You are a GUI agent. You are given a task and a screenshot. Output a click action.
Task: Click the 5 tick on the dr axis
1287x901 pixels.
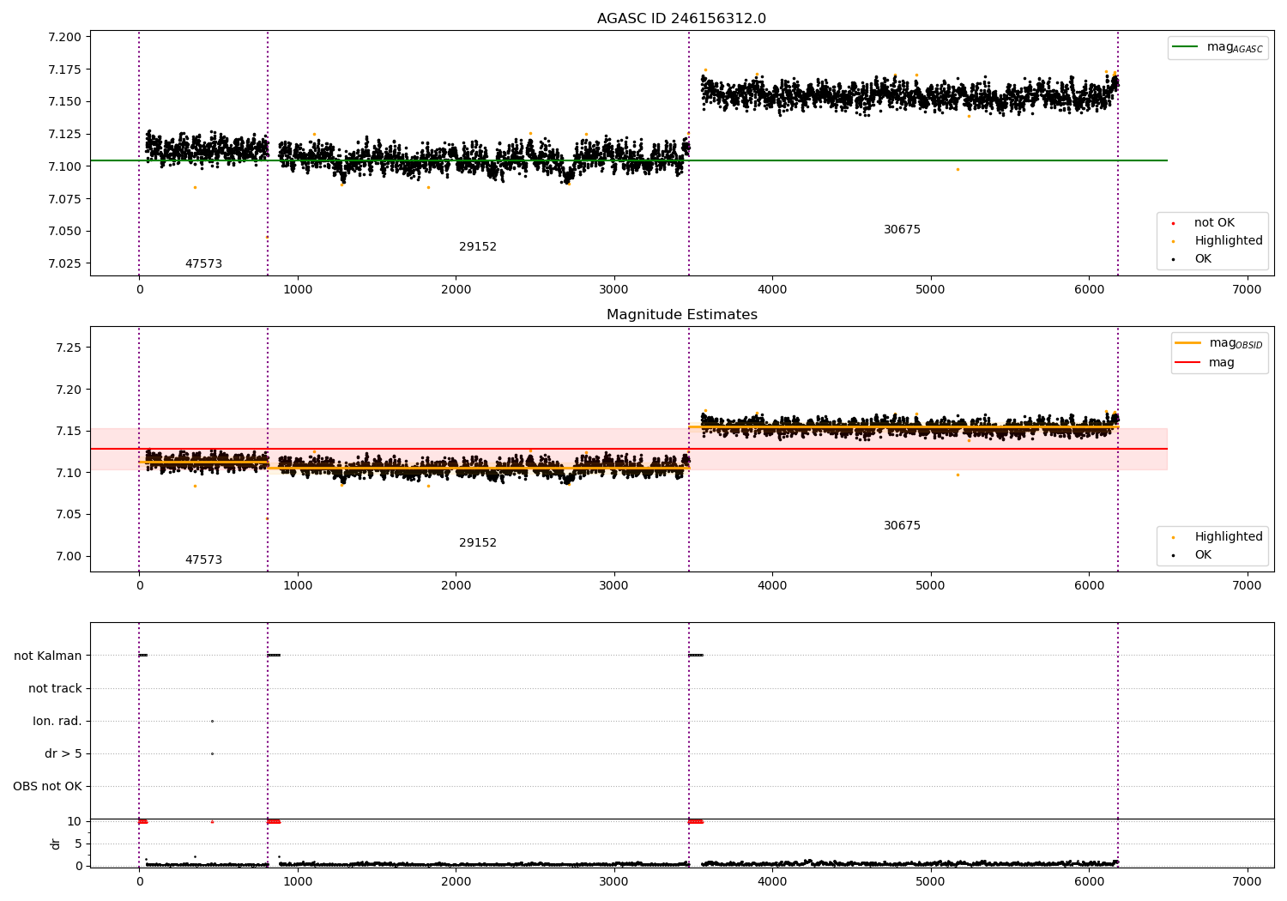[x=78, y=844]
